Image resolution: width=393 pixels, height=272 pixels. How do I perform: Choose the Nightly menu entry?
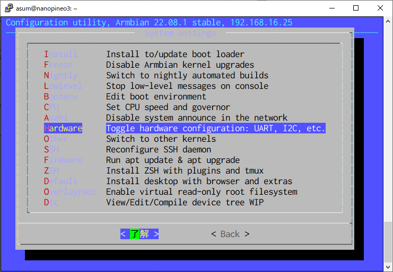pos(60,75)
